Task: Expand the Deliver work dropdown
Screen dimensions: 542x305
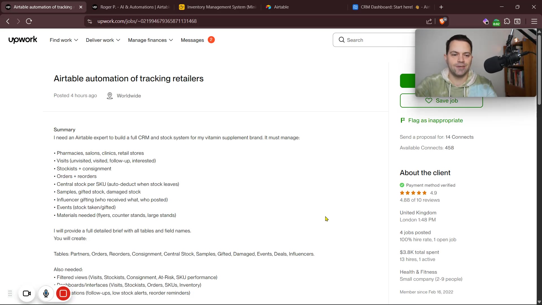Action: [103, 40]
